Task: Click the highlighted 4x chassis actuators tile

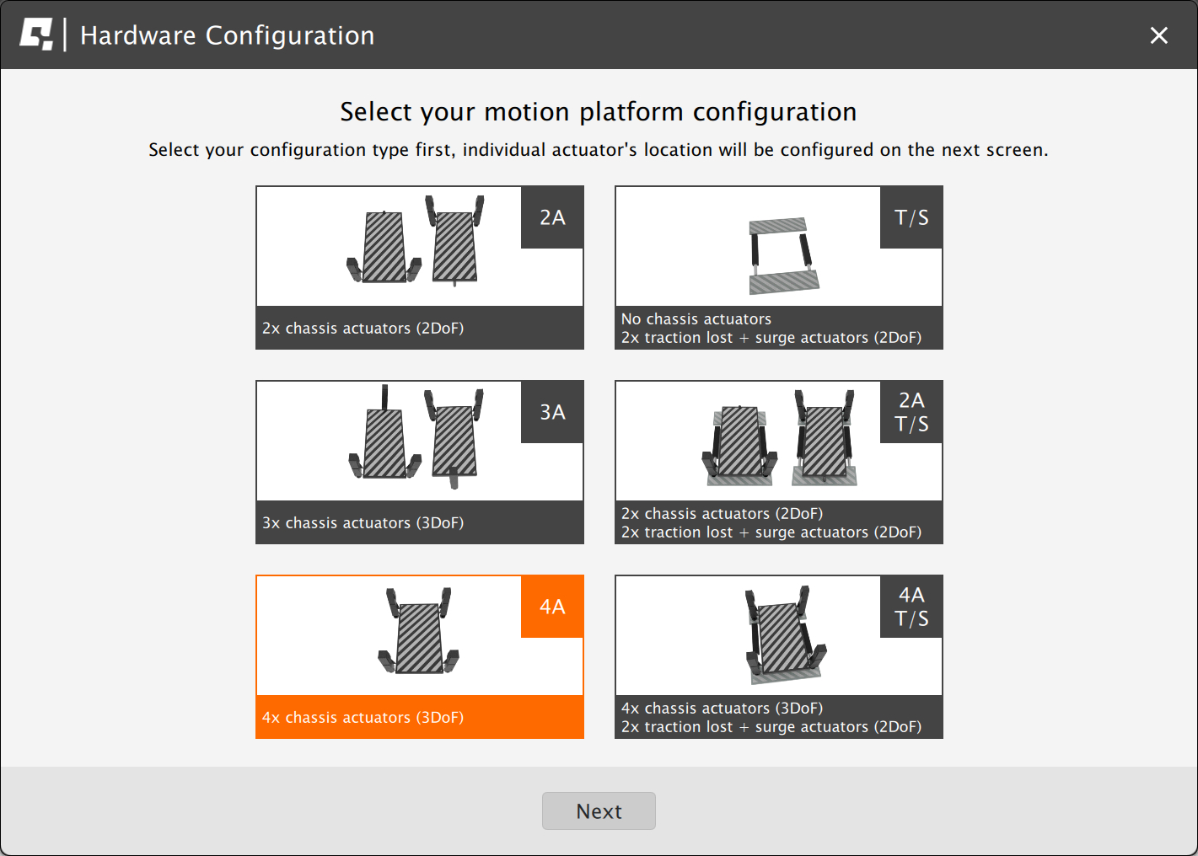Action: pyautogui.click(x=420, y=657)
